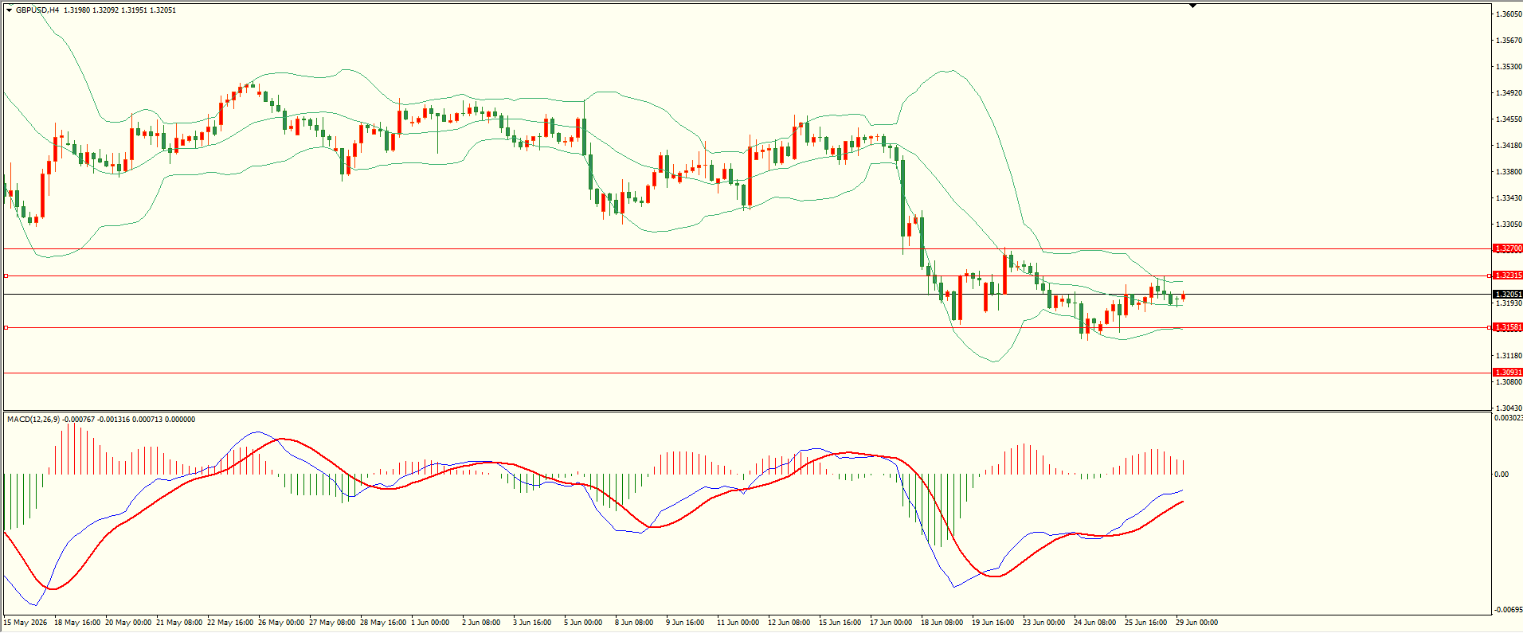Click the 11 Jun 00:00 date label
The image size is (1523, 633).
[x=738, y=623]
